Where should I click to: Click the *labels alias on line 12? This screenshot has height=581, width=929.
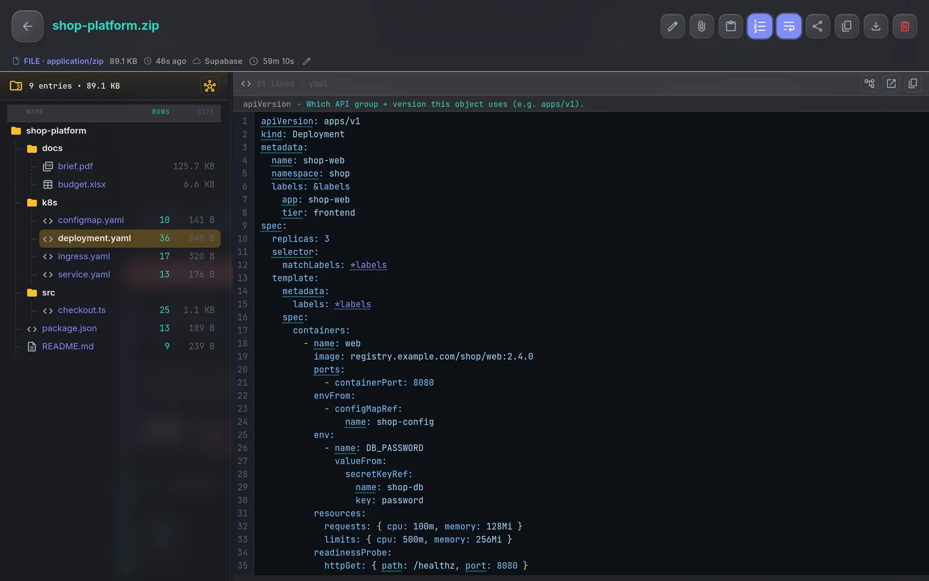coord(368,265)
